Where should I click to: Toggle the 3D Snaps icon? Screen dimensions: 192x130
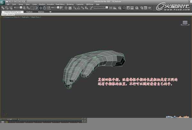coord(75,8)
